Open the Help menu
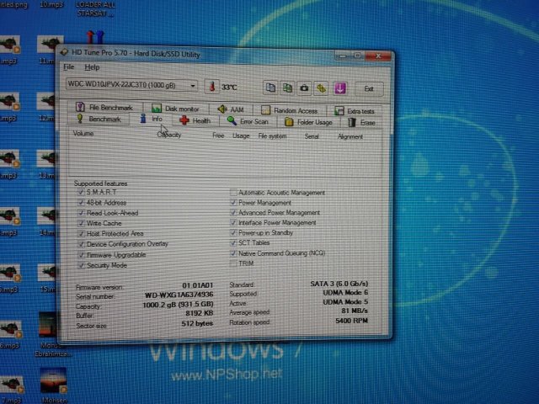 click(x=91, y=66)
